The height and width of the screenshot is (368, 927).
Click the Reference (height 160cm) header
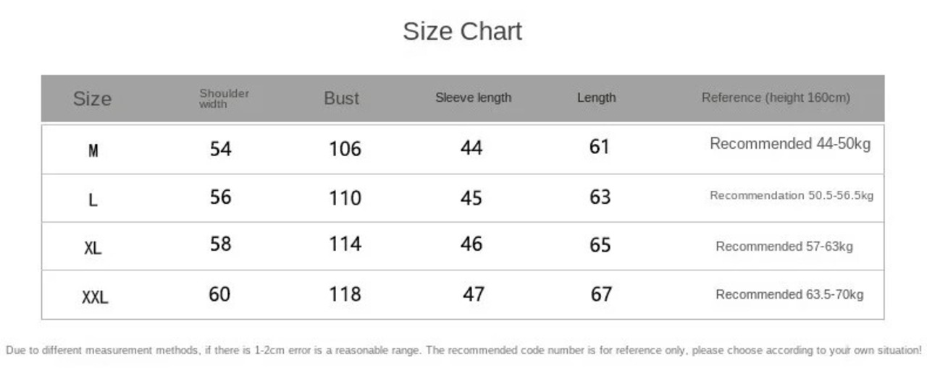coord(776,98)
